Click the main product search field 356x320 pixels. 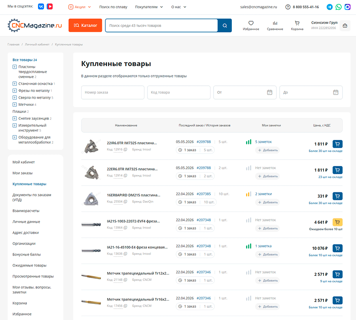click(x=161, y=25)
